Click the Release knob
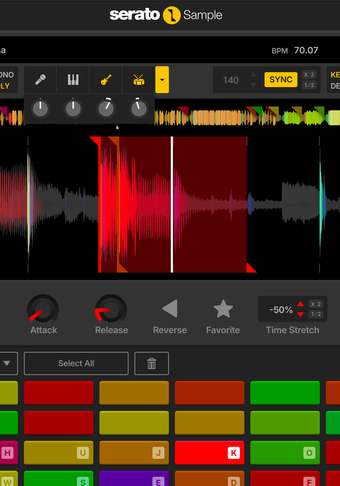This screenshot has height=486, width=340. (x=111, y=310)
